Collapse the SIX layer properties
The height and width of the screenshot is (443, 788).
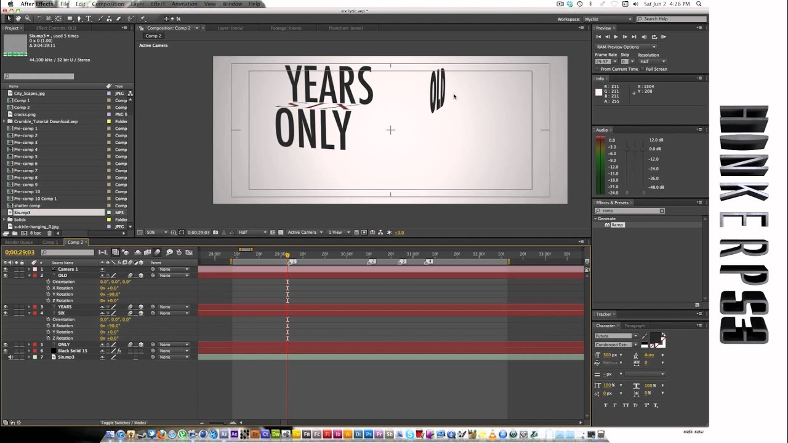tap(29, 313)
